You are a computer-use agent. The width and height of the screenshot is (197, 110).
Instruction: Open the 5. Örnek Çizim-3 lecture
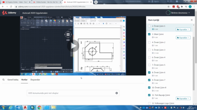coord(159,50)
